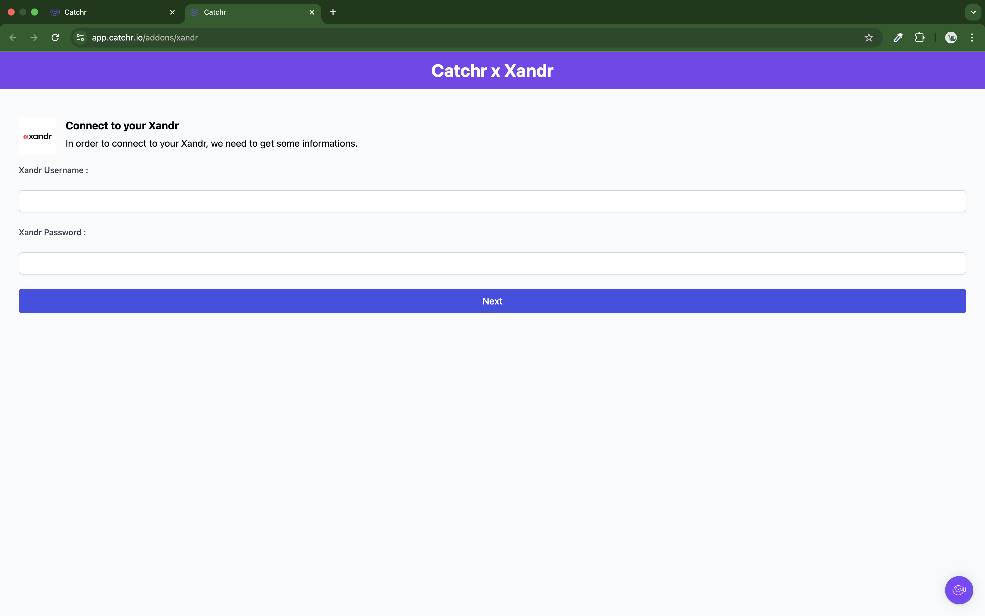
Task: Focus the Xandr Password input field
Action: pos(492,264)
